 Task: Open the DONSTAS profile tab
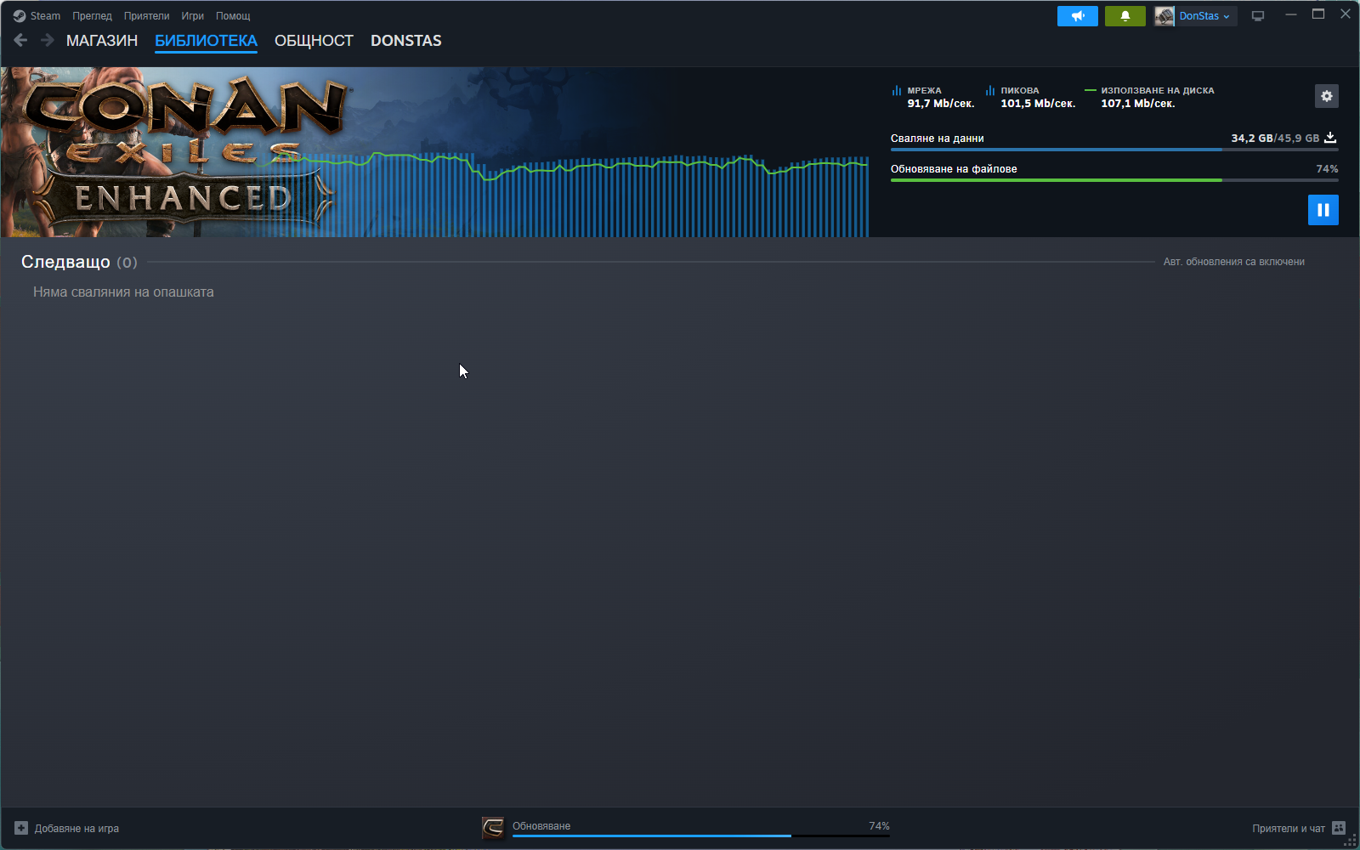tap(406, 41)
